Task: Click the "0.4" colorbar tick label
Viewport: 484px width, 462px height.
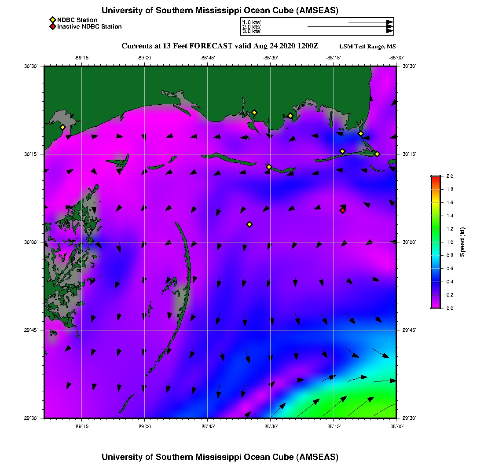Action: point(450,282)
